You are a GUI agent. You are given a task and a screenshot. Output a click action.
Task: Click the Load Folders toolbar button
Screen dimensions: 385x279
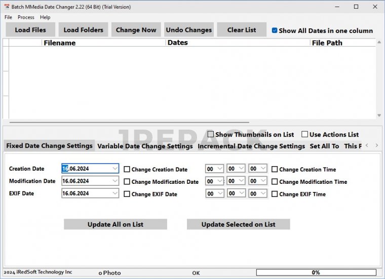(x=83, y=30)
